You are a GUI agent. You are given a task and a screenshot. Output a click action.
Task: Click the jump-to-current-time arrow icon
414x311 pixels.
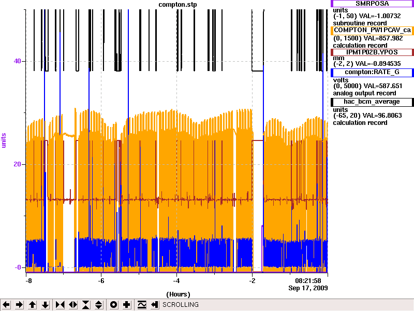point(155,305)
